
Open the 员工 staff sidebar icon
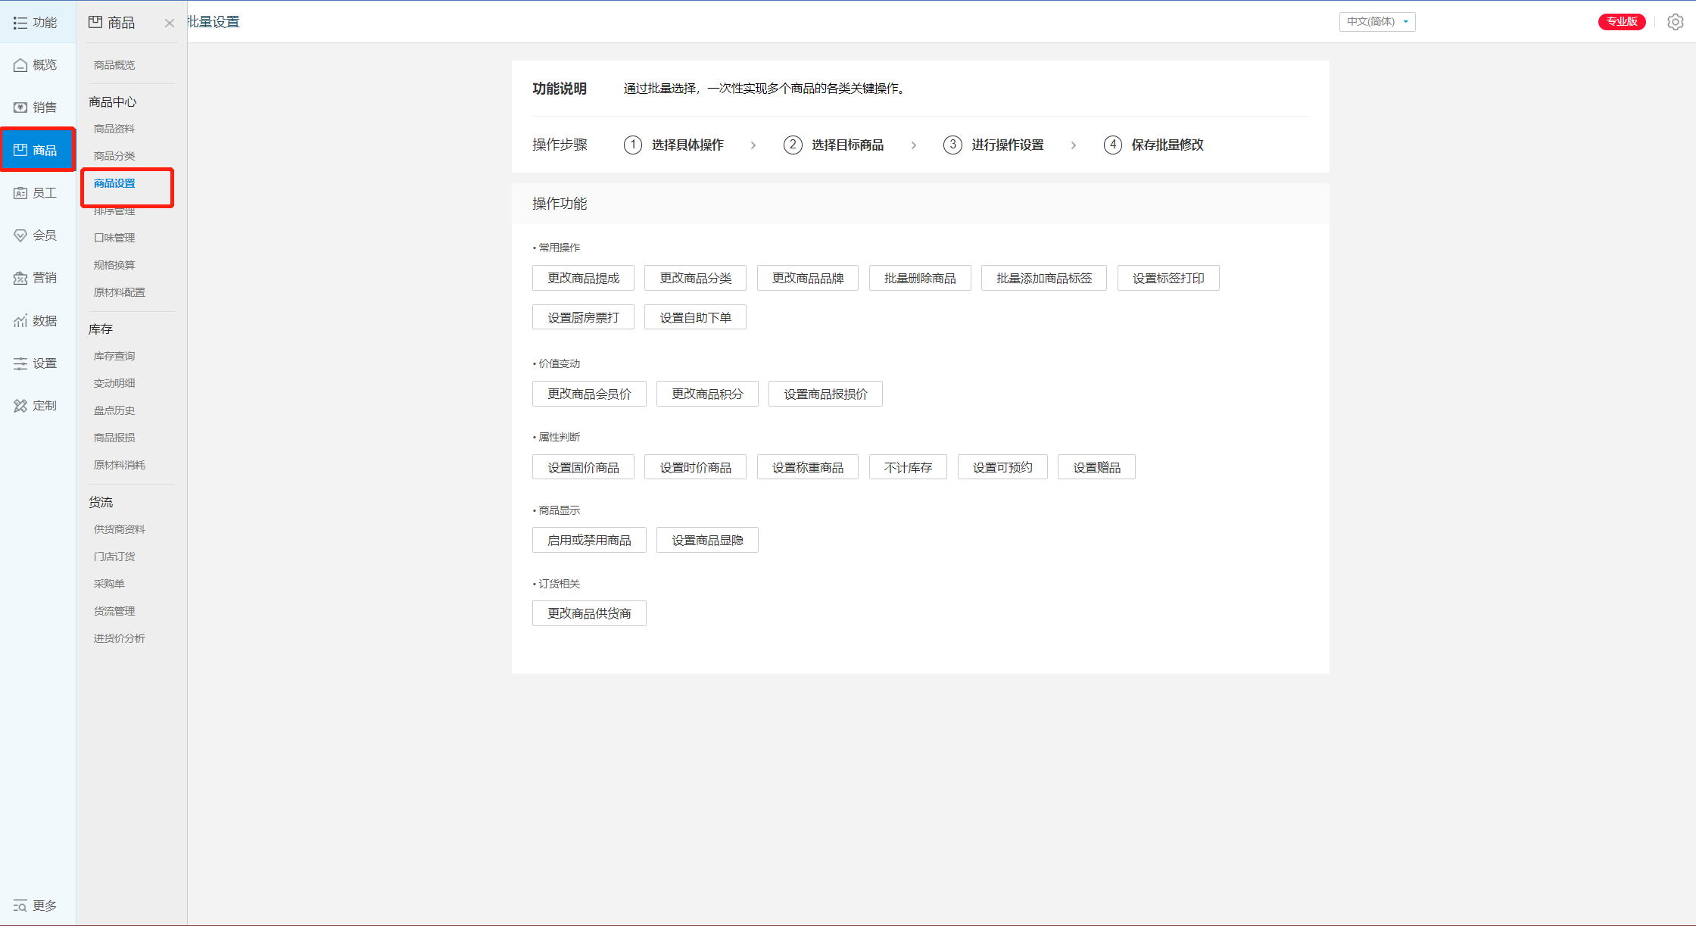click(20, 193)
